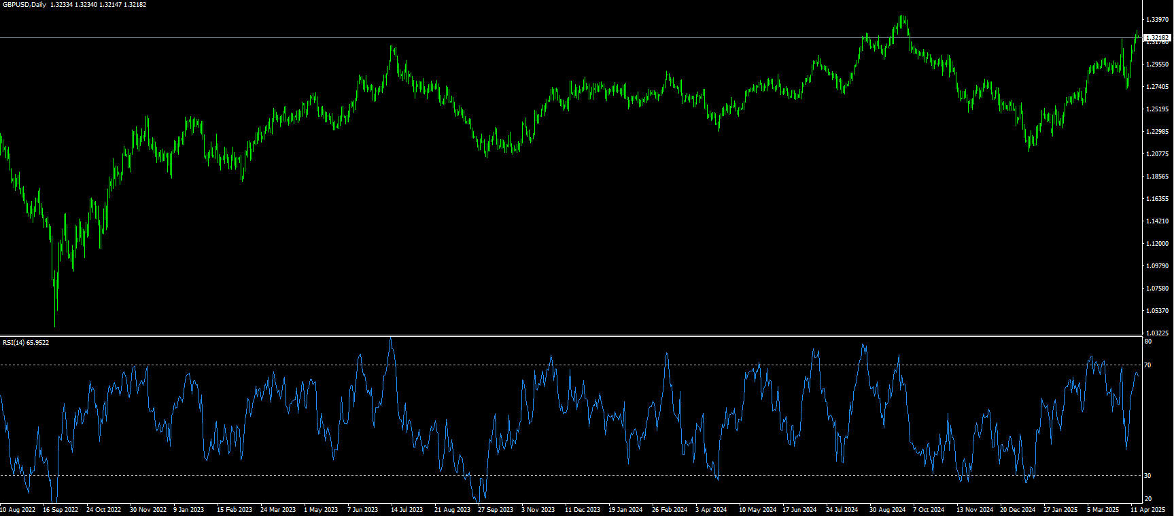Select the 16 Sep 2022 date marker
Image resolution: width=1174 pixels, height=516 pixels.
click(x=61, y=510)
